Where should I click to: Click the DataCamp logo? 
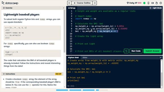coord(10,3)
